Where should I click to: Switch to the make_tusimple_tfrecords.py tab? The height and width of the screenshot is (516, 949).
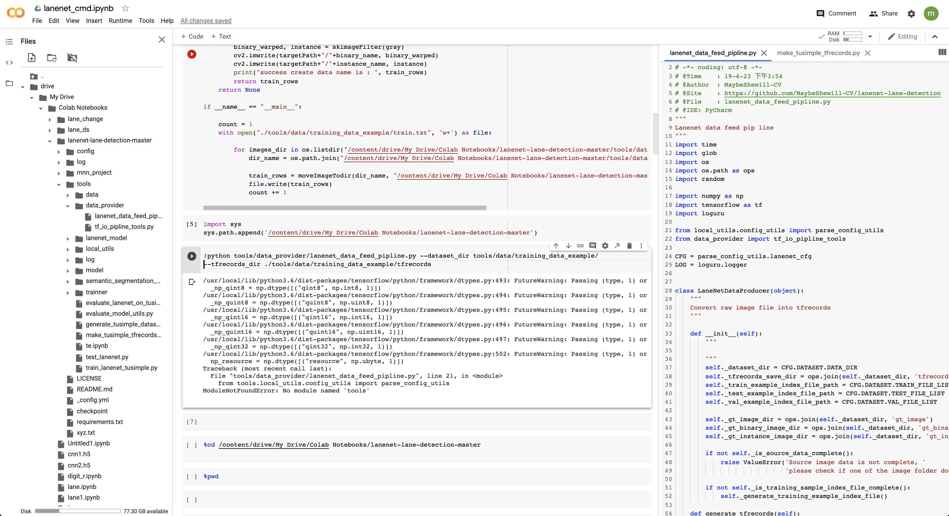[x=818, y=53]
